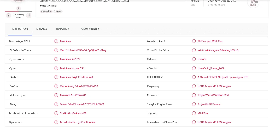Viewport: 270px width, 128px height.
Task: Click the ZoneAlarm by Check Point name
Action: tap(163, 122)
